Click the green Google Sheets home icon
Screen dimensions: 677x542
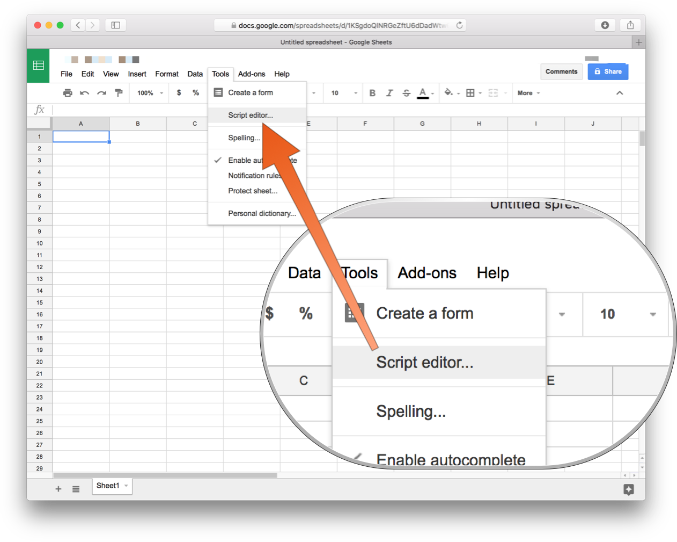[38, 66]
